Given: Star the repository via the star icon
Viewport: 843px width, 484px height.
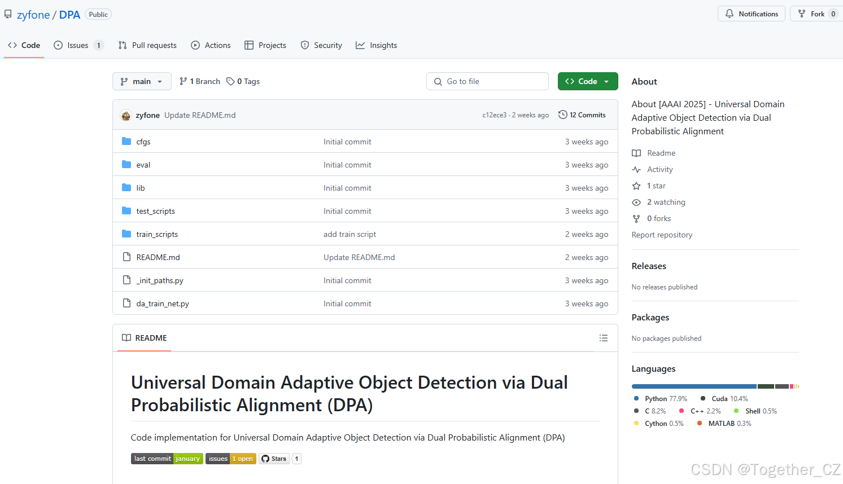Looking at the screenshot, I should pos(636,185).
